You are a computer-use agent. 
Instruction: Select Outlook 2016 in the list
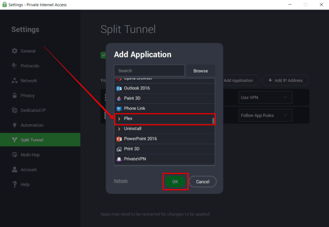164,88
